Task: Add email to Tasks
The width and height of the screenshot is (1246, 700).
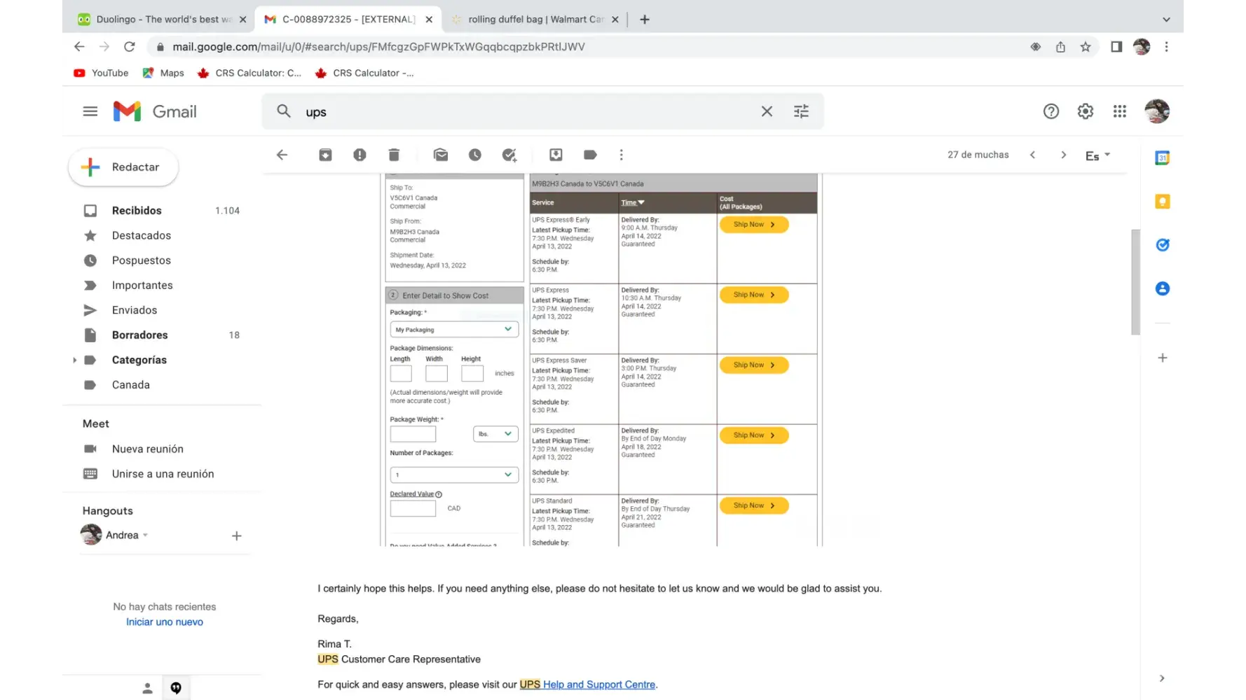Action: [x=509, y=155]
